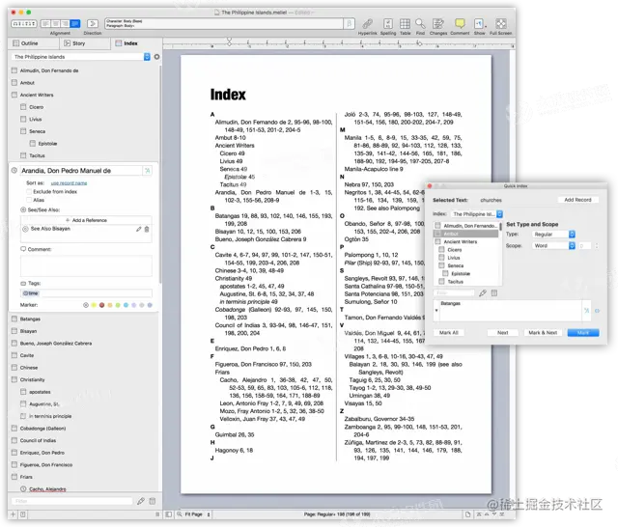Delete the See Also Bisayan reference
The image size is (618, 527).
pos(147,229)
